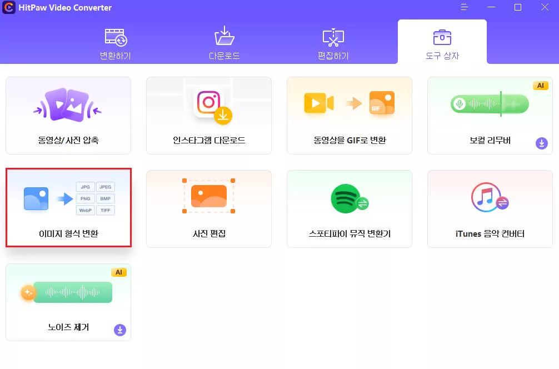
Task: Click the WebP format tag
Action: [85, 211]
